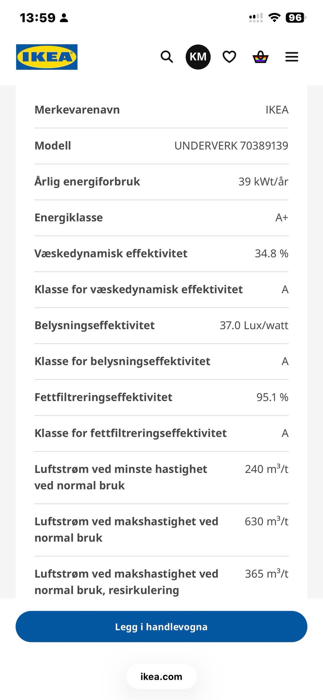
Task: Tap the Energiklasse A+ row
Action: click(x=161, y=218)
